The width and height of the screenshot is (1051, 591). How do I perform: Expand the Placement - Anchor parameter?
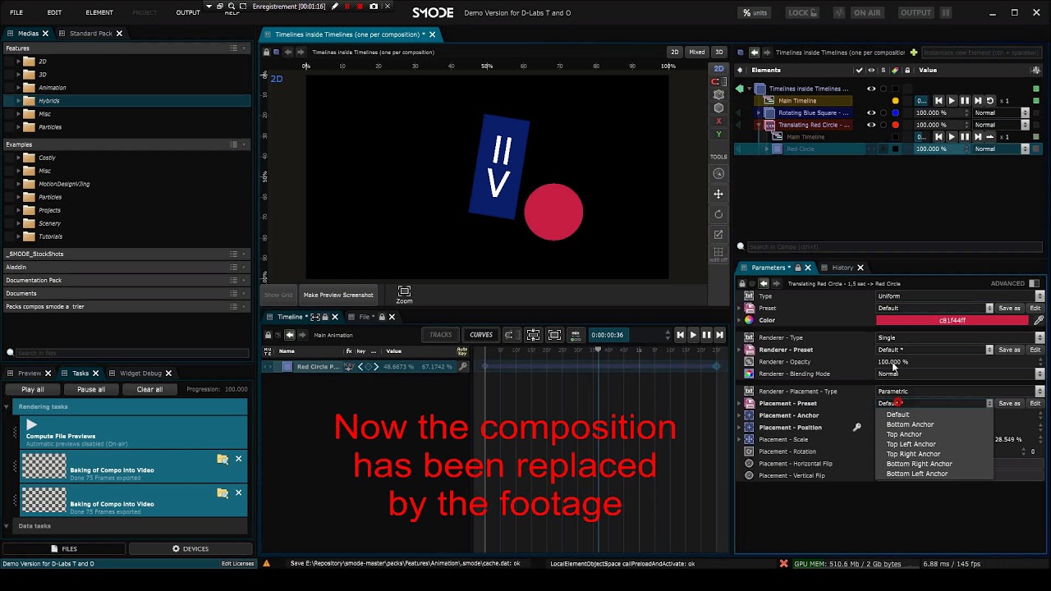[x=738, y=415]
